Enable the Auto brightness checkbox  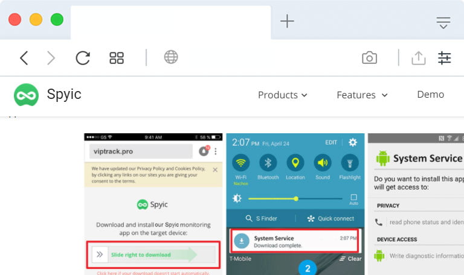(x=353, y=197)
